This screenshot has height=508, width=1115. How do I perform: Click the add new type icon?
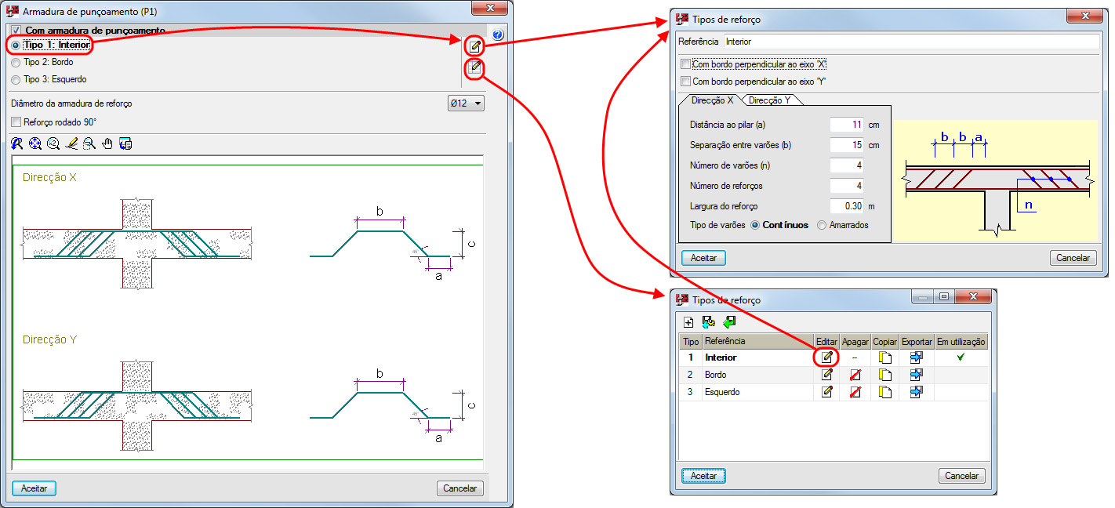(688, 321)
